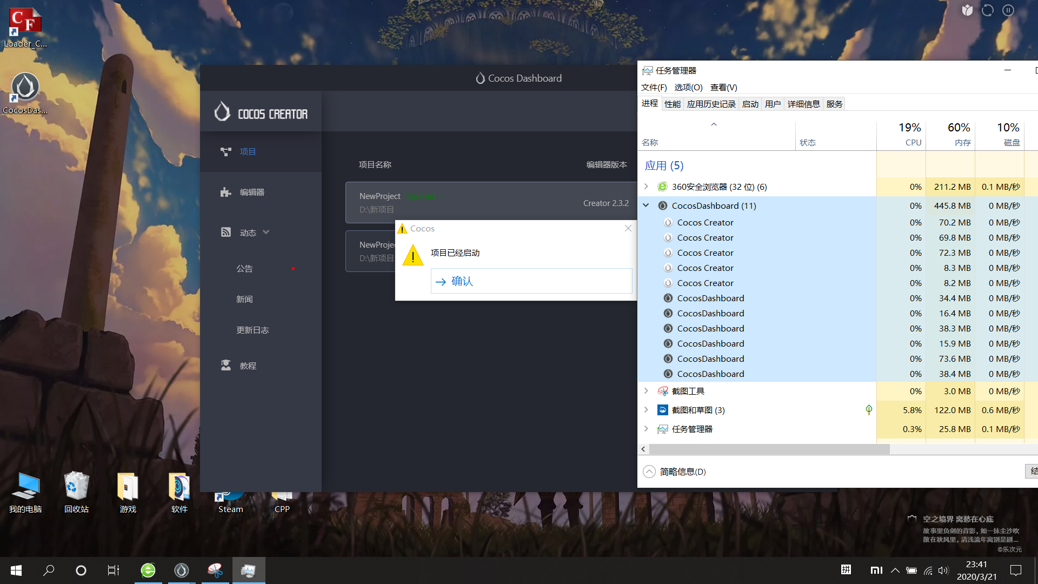Expand the 截图和草图 (3) process group
The height and width of the screenshot is (584, 1038).
coord(646,410)
